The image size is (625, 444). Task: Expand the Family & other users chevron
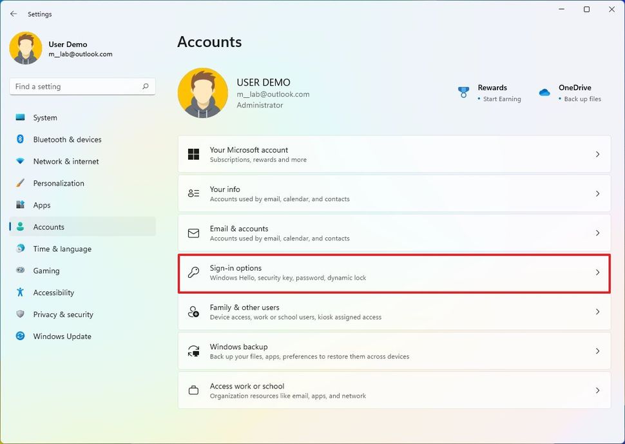tap(597, 312)
